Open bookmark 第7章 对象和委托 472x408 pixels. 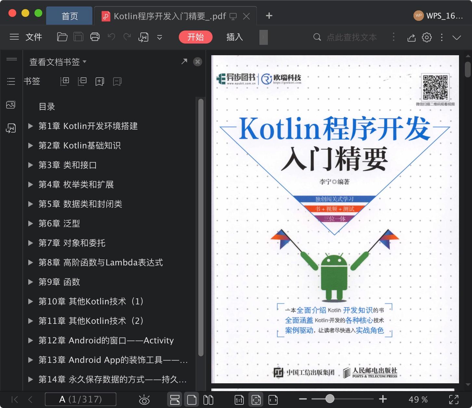click(x=72, y=243)
